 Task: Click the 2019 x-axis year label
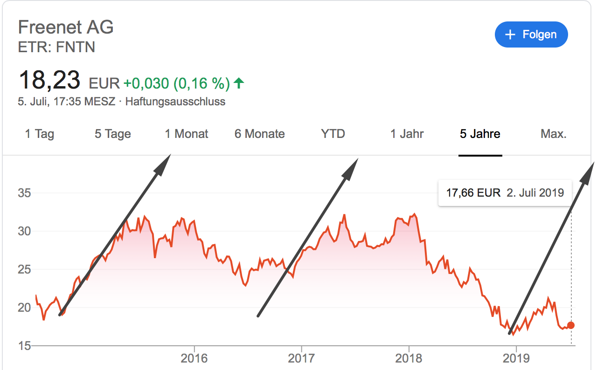[x=516, y=358]
